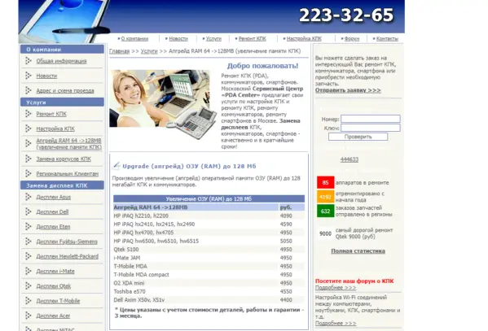The height and width of the screenshot is (331, 488).
Task: Open 'Апгрейд RAM 64->128MB' sidebar link
Action: pyautogui.click(x=68, y=144)
